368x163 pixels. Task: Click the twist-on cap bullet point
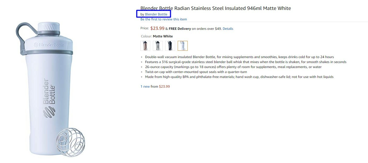pyautogui.click(x=196, y=72)
